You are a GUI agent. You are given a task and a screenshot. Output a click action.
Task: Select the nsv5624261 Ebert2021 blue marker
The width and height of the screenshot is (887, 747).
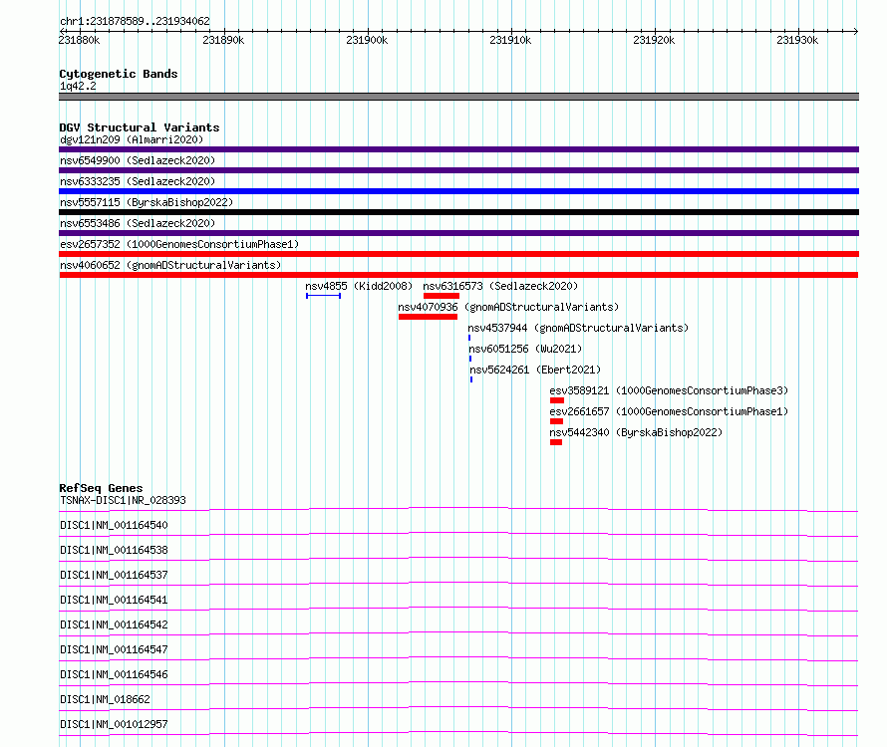(x=471, y=379)
